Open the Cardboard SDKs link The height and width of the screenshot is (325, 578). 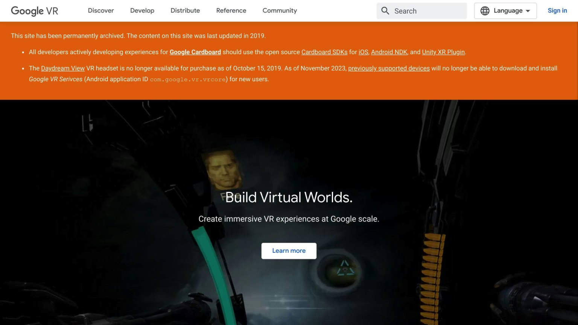tap(324, 52)
